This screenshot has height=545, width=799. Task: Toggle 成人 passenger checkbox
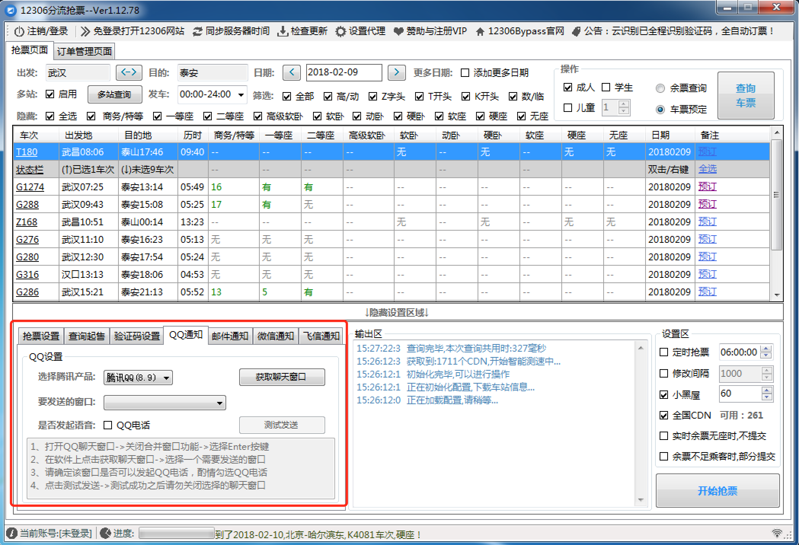point(568,87)
